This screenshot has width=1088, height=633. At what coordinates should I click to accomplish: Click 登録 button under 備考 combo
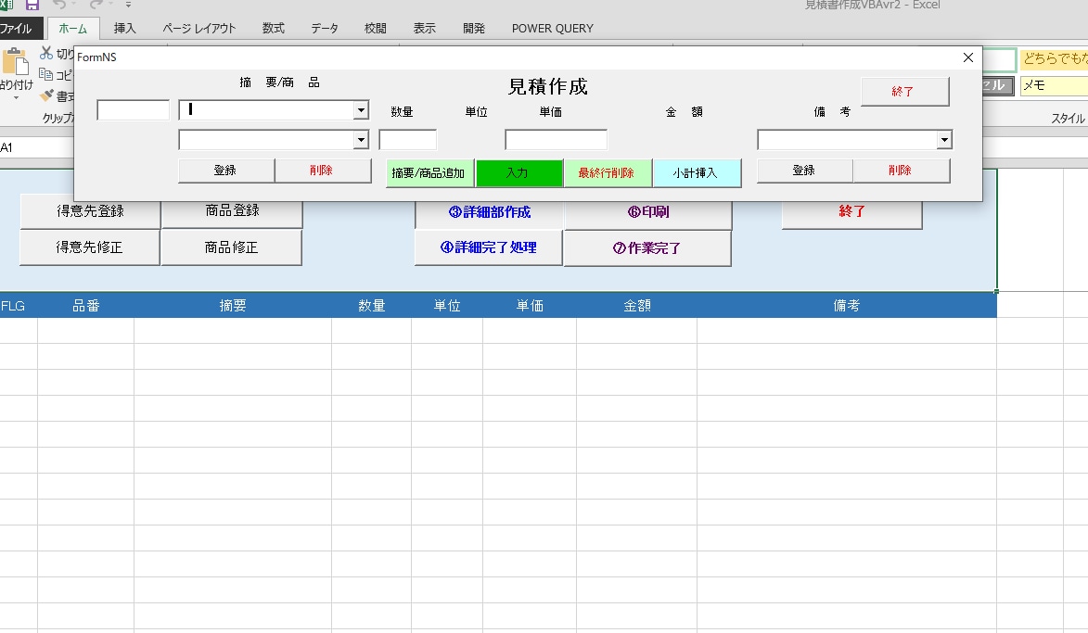tap(805, 171)
